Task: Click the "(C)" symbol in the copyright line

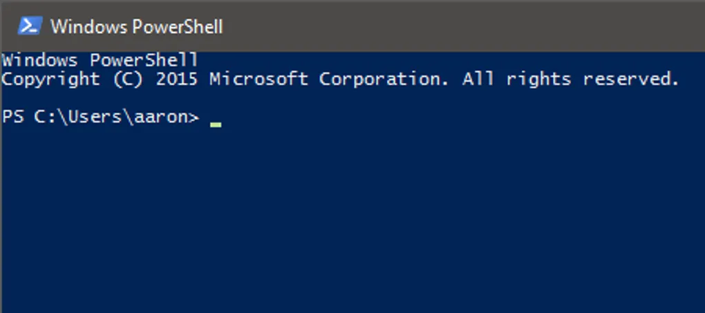Action: [128, 79]
